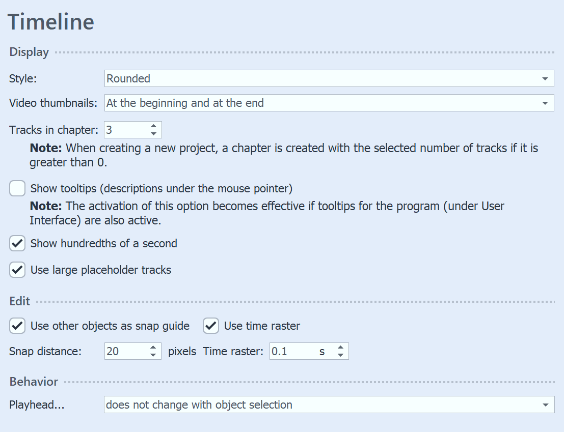Disable Show hundredths of a second
The height and width of the screenshot is (432, 564).
[17, 243]
